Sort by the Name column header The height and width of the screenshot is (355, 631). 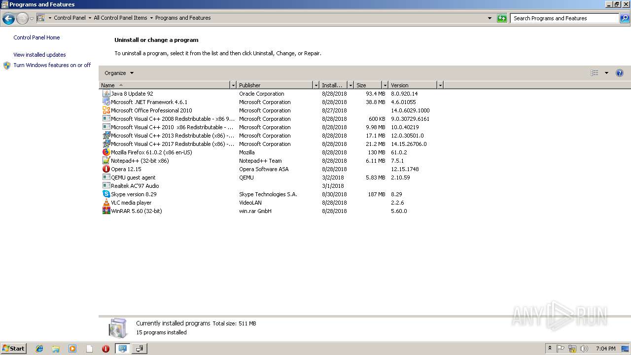coord(165,85)
